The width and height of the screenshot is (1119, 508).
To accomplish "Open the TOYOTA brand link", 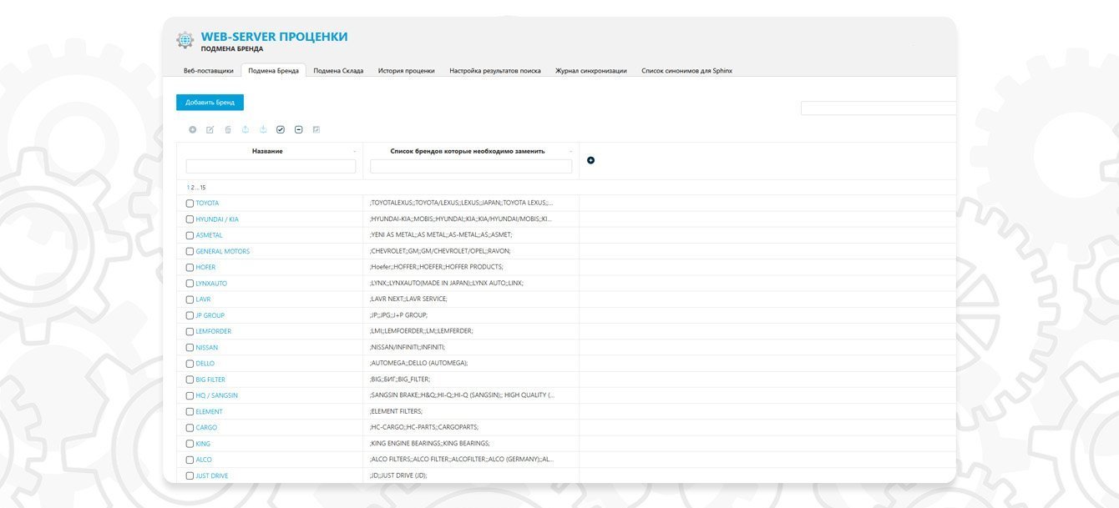I will pyautogui.click(x=207, y=204).
